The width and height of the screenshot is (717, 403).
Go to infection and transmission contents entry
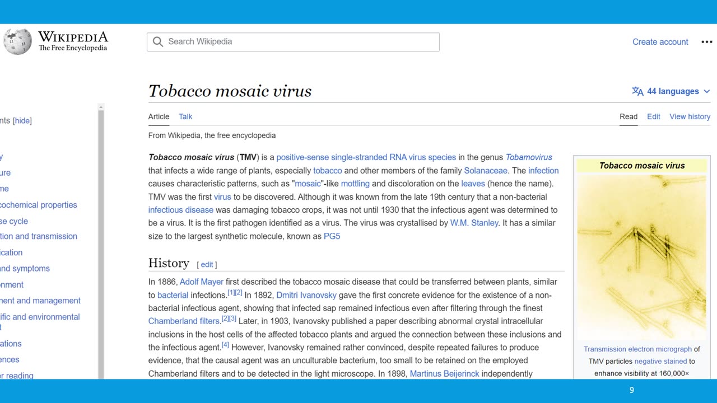coord(39,236)
